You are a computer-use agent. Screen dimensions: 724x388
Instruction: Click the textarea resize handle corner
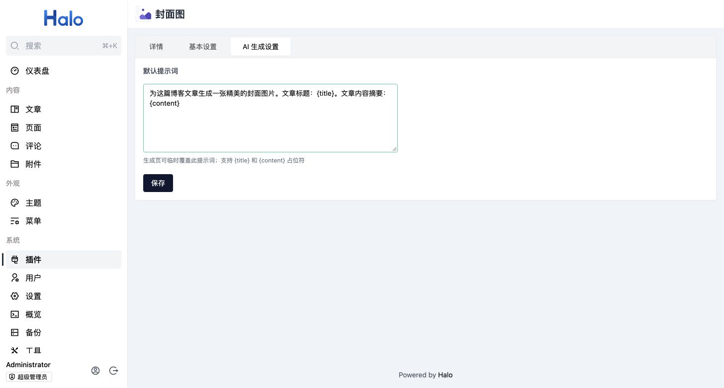click(394, 149)
